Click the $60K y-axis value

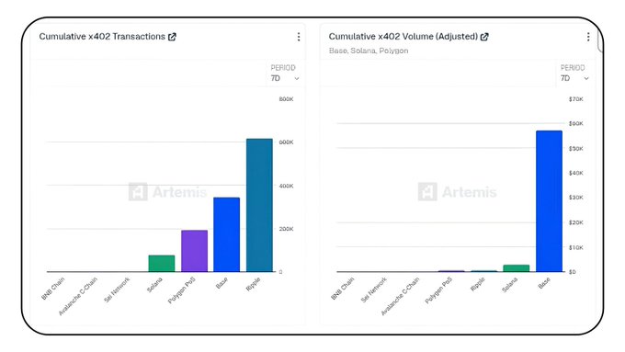(x=576, y=123)
